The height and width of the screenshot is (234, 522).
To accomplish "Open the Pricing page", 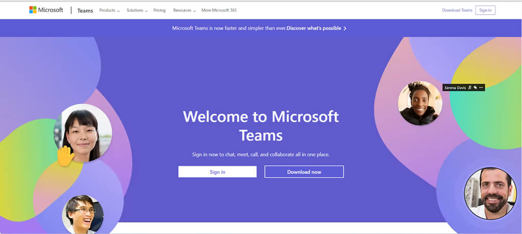I will (x=160, y=10).
